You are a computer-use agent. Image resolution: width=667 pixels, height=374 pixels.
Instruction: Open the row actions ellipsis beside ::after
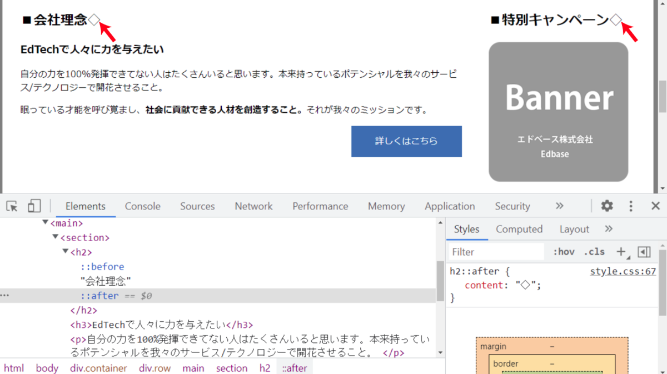click(5, 296)
